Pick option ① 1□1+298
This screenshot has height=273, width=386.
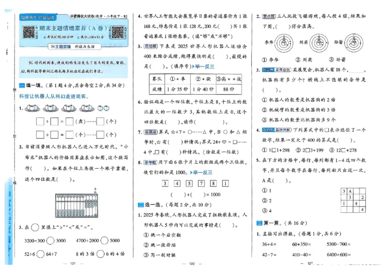pos(276,150)
